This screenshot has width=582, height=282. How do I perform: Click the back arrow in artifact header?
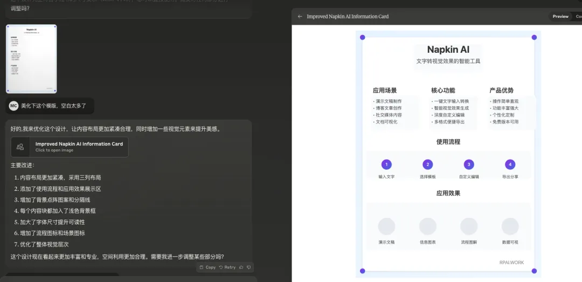click(300, 17)
